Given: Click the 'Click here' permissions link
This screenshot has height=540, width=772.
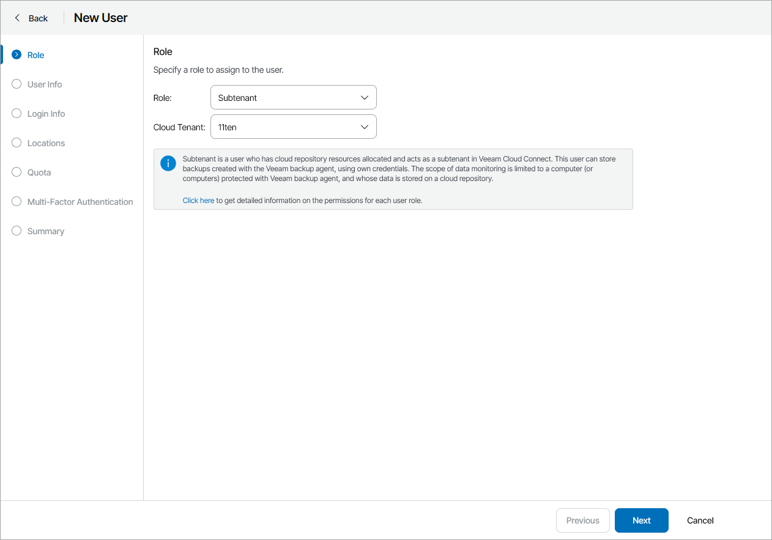Looking at the screenshot, I should point(198,200).
